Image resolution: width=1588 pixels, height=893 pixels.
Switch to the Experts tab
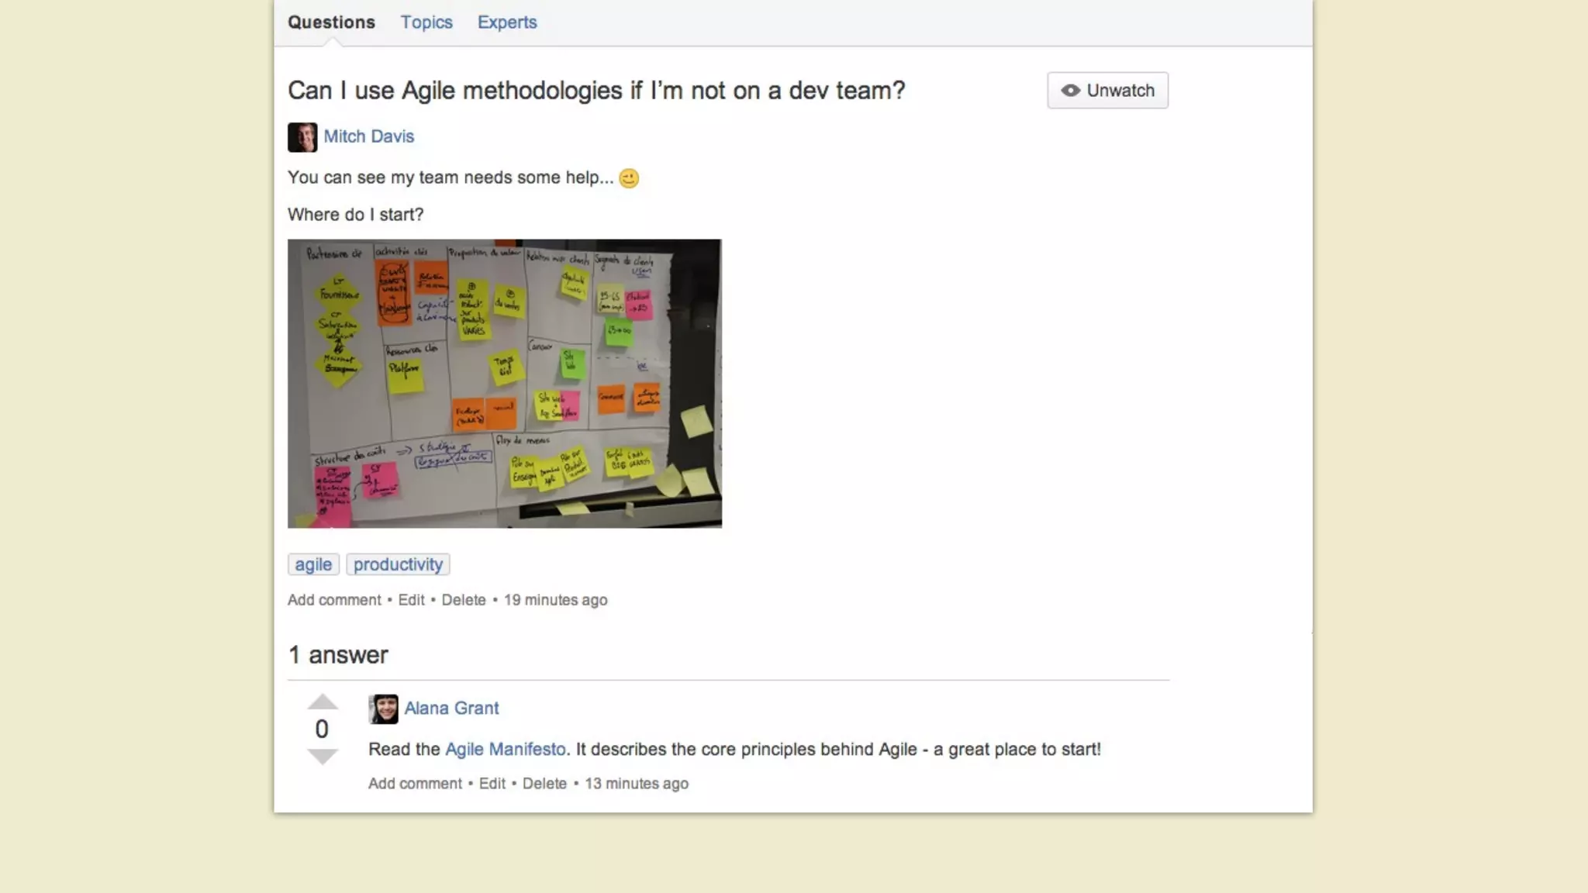pos(506,22)
